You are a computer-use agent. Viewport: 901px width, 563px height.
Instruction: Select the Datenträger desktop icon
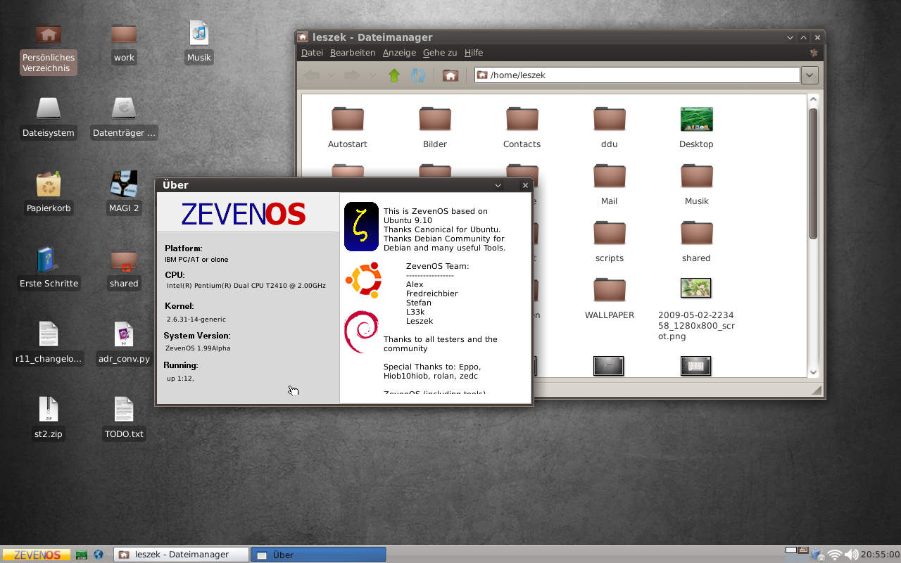click(x=124, y=118)
